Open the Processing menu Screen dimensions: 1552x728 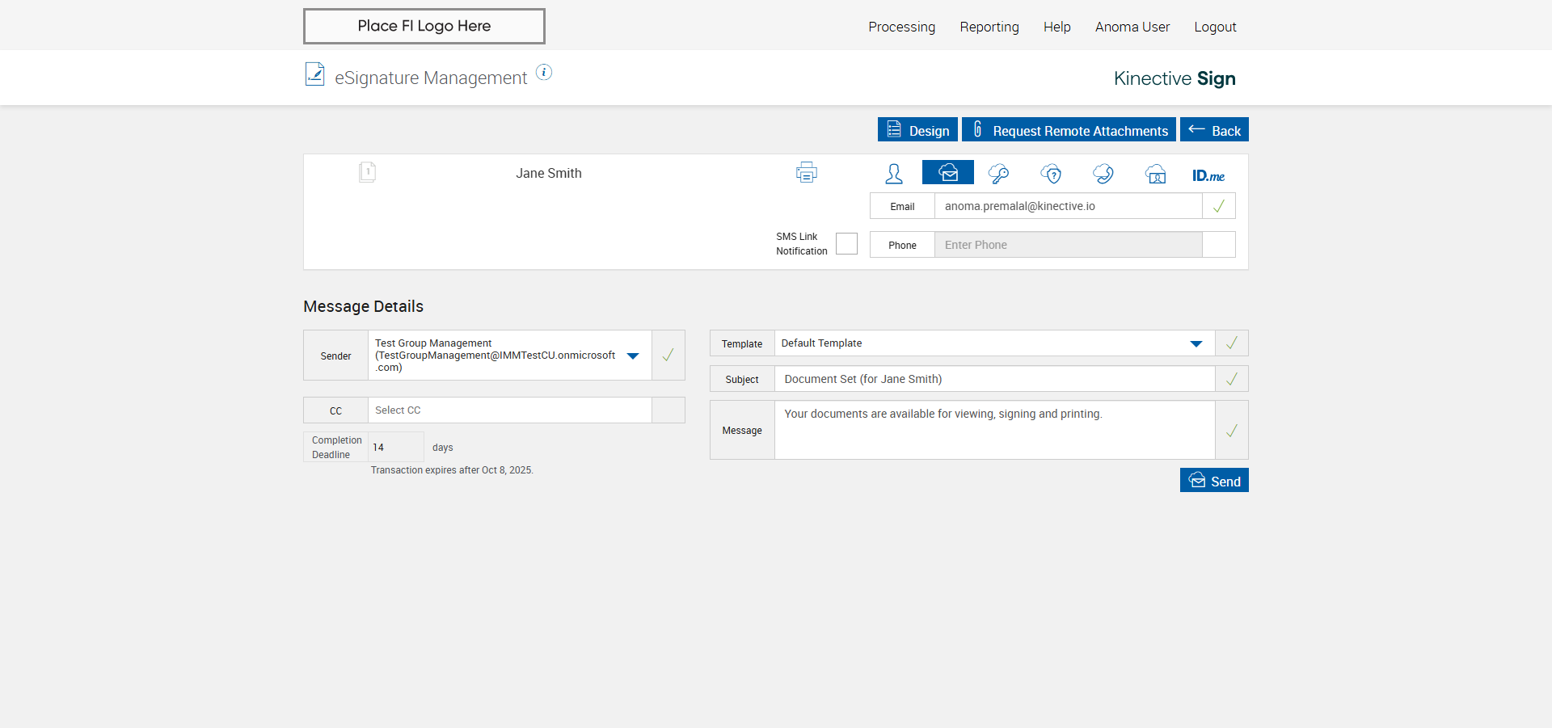pos(901,27)
